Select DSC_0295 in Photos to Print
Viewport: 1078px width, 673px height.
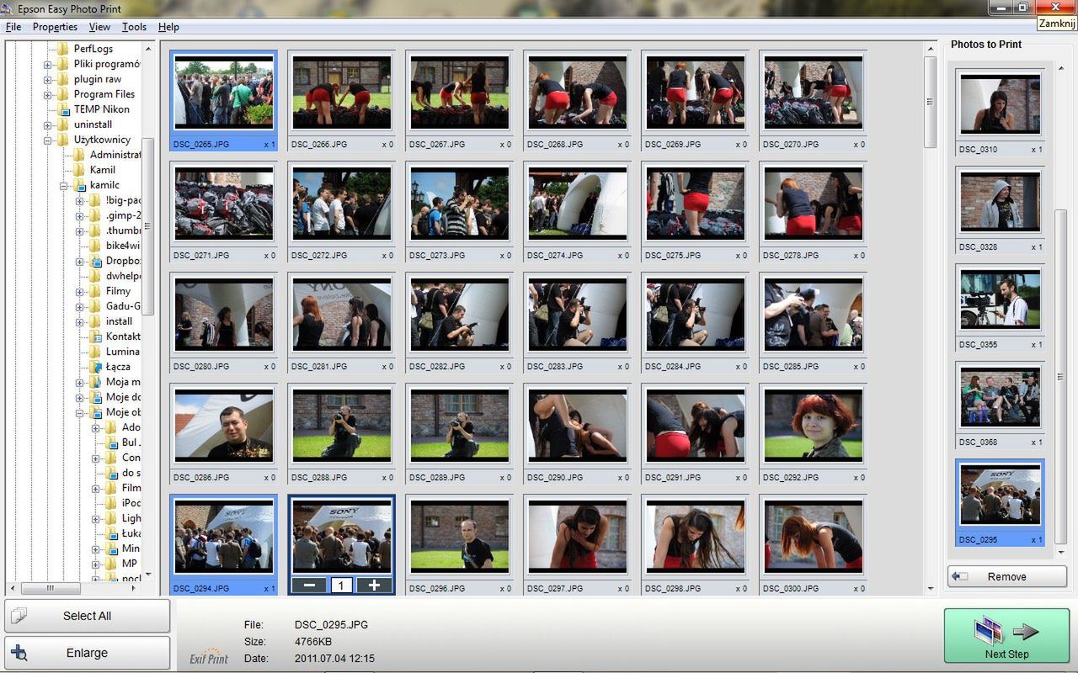1001,503
